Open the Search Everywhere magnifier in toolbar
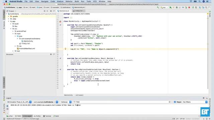214x120 pixels. pos(206,7)
